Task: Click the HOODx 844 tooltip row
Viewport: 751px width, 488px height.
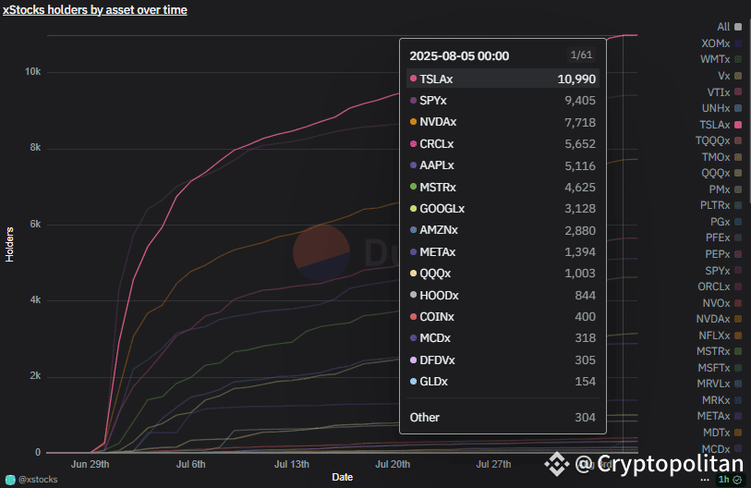Action: [x=503, y=295]
